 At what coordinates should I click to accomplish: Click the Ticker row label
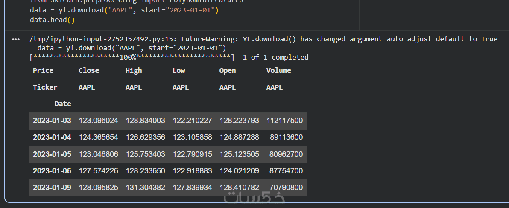(x=45, y=87)
